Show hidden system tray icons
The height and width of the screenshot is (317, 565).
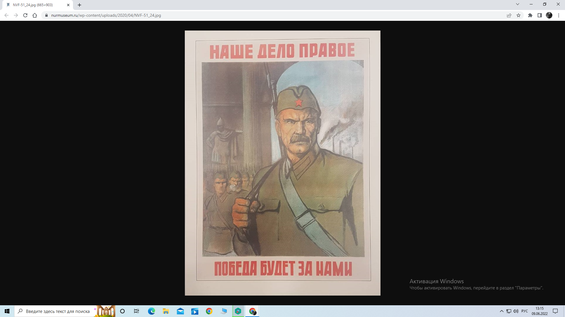501,311
